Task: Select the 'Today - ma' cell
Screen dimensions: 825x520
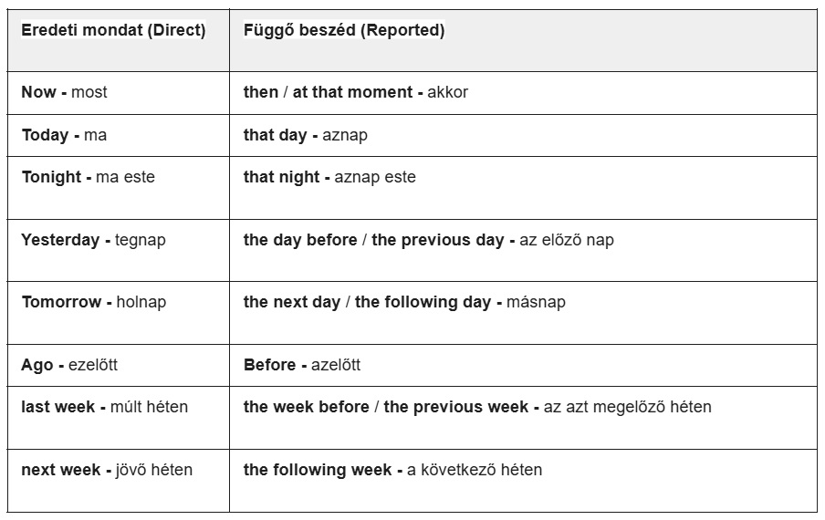Action: (64, 135)
